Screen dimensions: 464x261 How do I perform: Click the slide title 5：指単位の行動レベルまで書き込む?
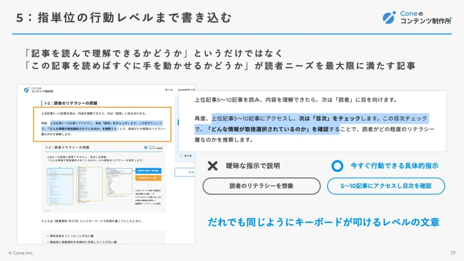point(124,18)
